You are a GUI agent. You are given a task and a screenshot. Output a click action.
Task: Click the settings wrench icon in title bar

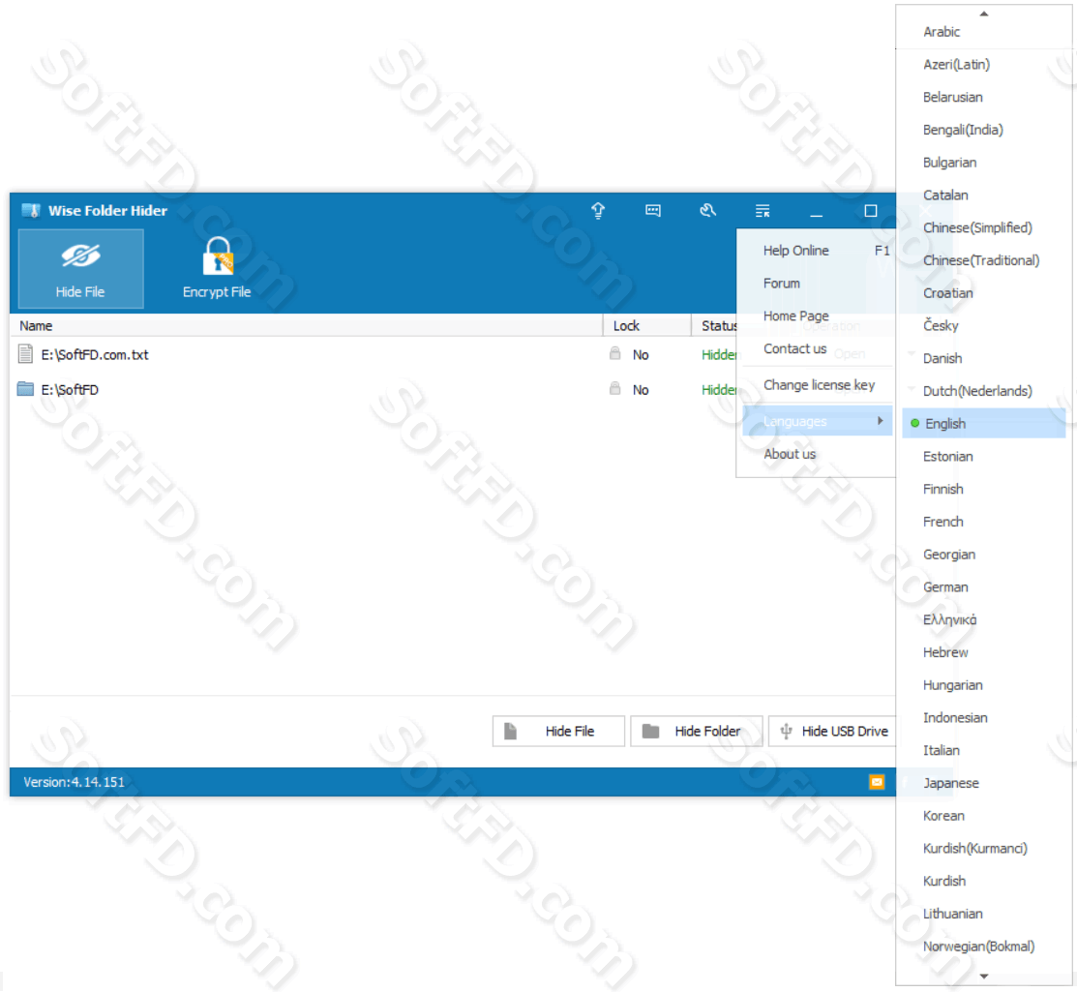coord(708,210)
